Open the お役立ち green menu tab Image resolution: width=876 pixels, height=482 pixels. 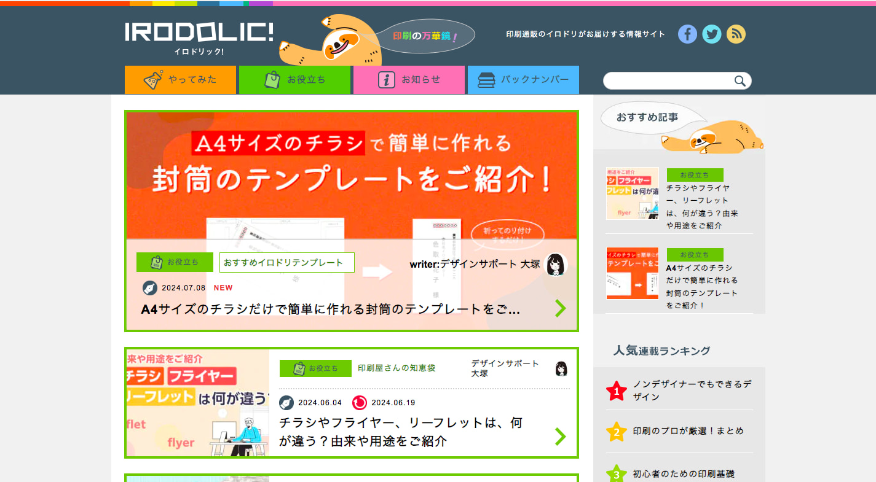294,80
